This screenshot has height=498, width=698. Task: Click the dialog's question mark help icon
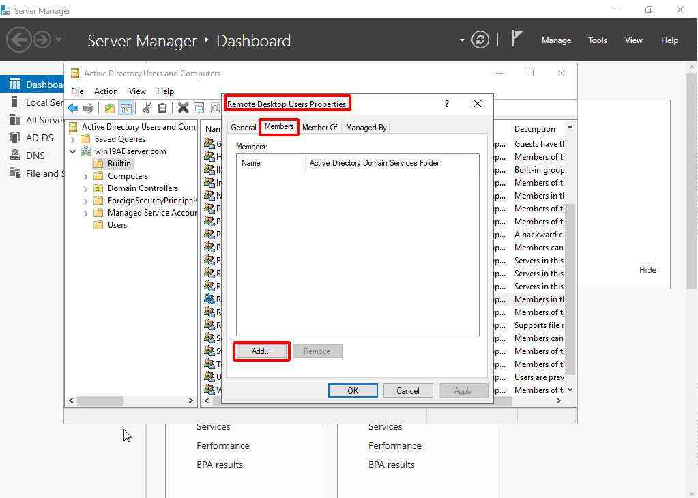pyautogui.click(x=447, y=104)
